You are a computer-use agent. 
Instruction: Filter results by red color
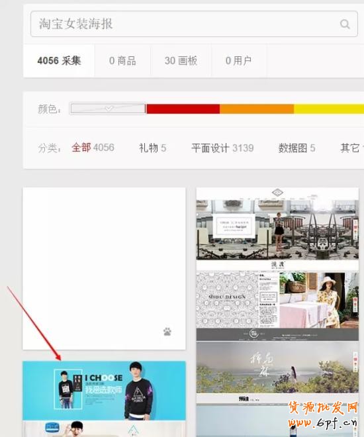click(x=183, y=109)
